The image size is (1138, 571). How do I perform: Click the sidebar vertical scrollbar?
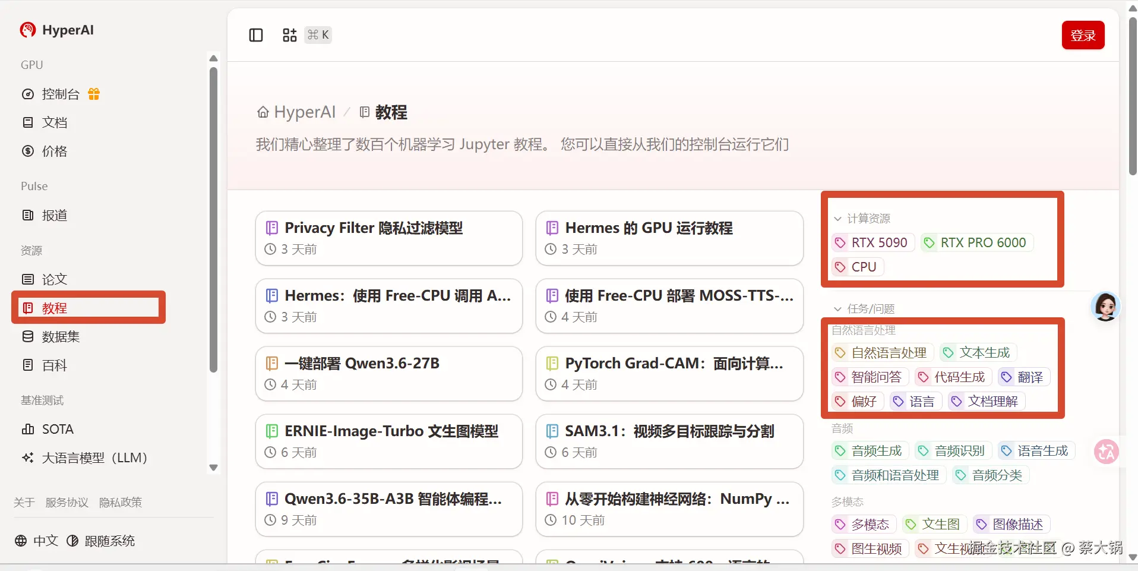pyautogui.click(x=213, y=220)
